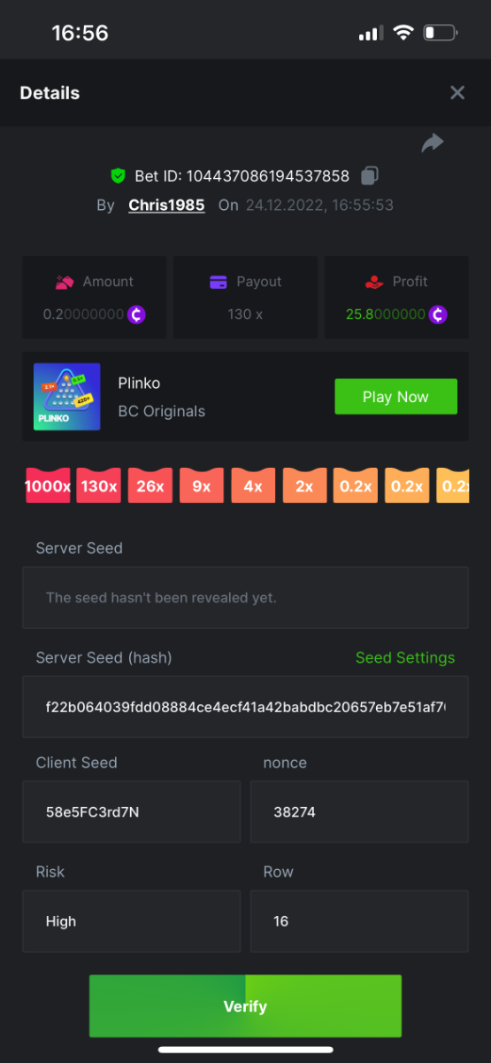Select the 130x multiplier chip
The height and width of the screenshot is (1063, 491).
click(99, 486)
